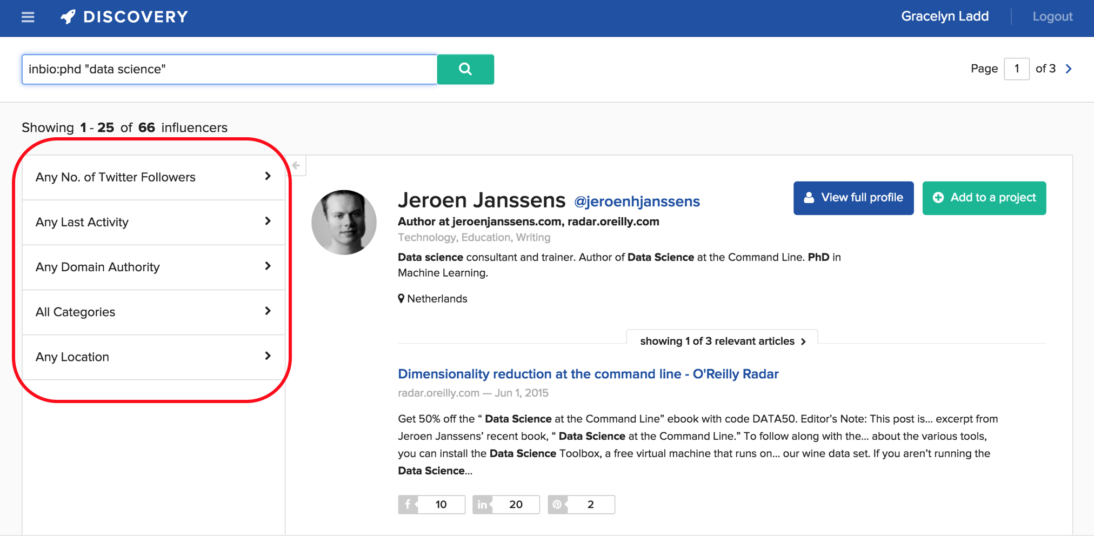Click radar.oreilly.com — Jun 1, 2015 text
The image size is (1094, 536).
click(473, 393)
